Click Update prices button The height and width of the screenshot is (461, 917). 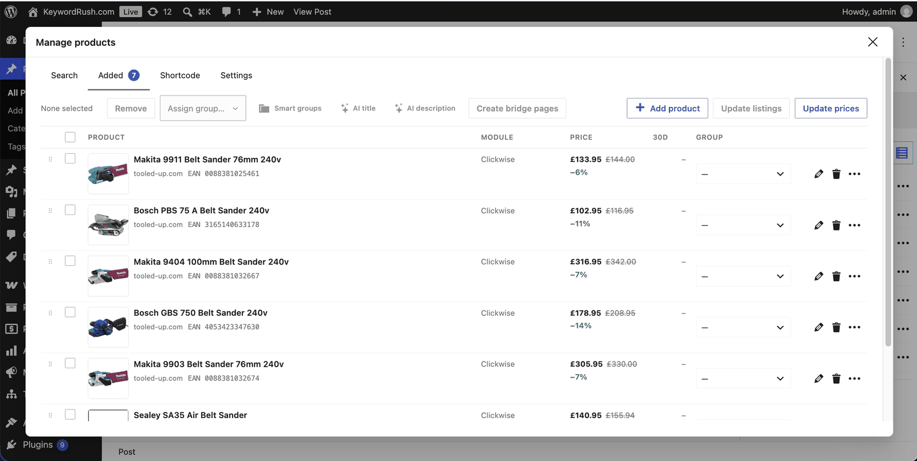tap(831, 108)
